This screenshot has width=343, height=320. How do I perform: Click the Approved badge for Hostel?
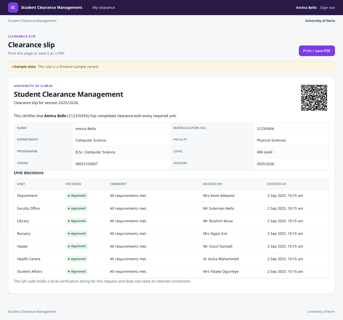coord(77,246)
